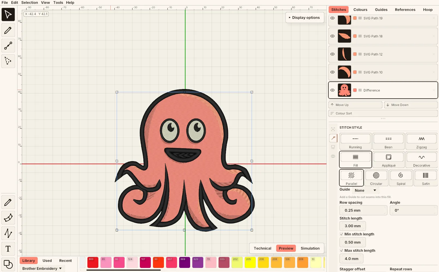Screen dimensions: 439x272
Task: Set stitch style to Zigzag
Action: tap(422, 141)
